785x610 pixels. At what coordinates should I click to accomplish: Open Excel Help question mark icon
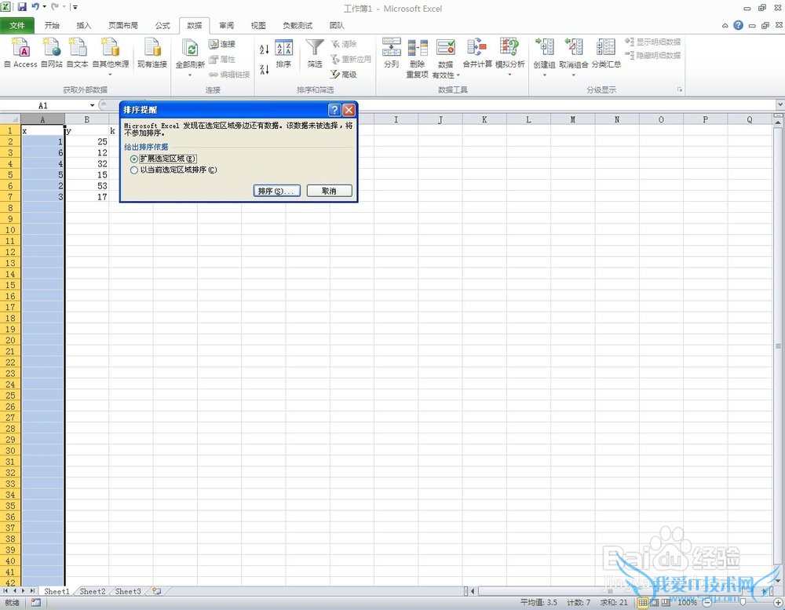click(738, 25)
